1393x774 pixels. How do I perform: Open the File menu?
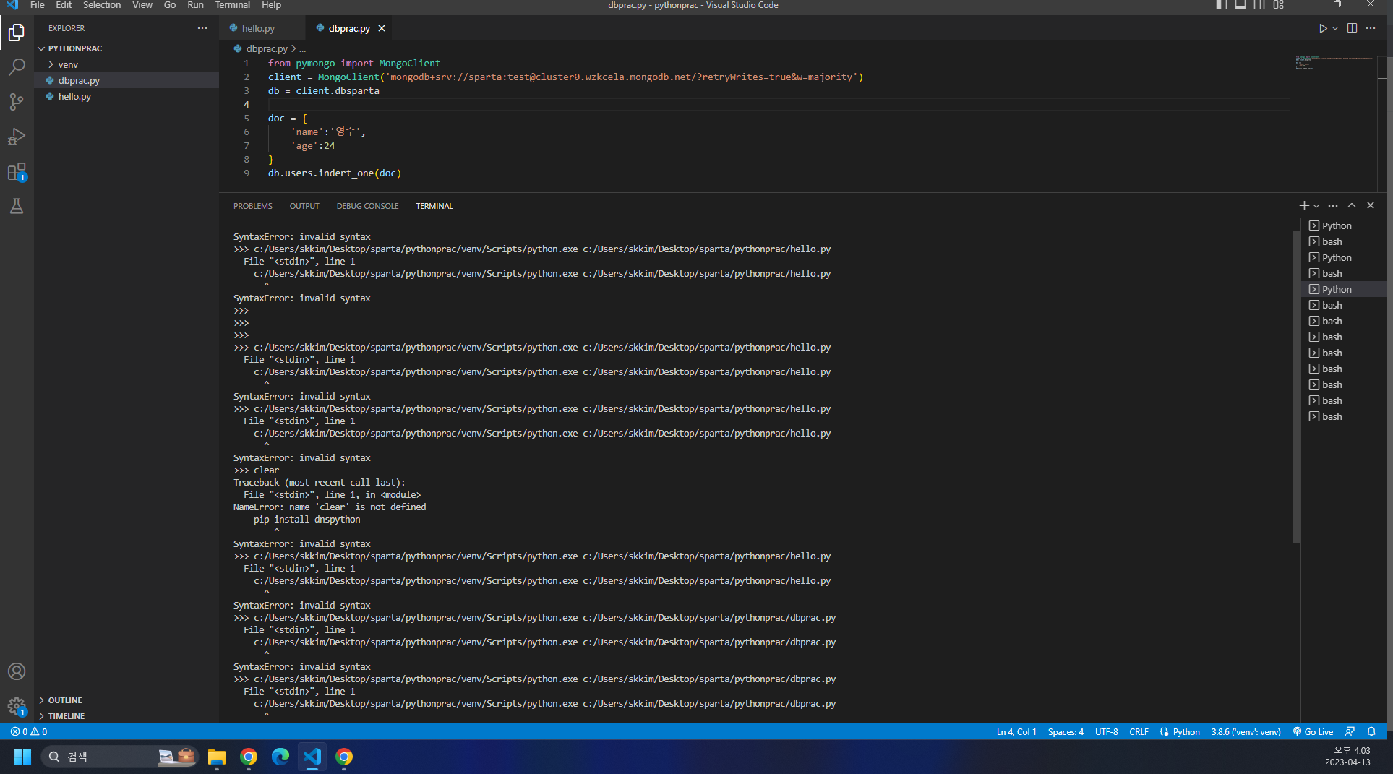(x=38, y=5)
